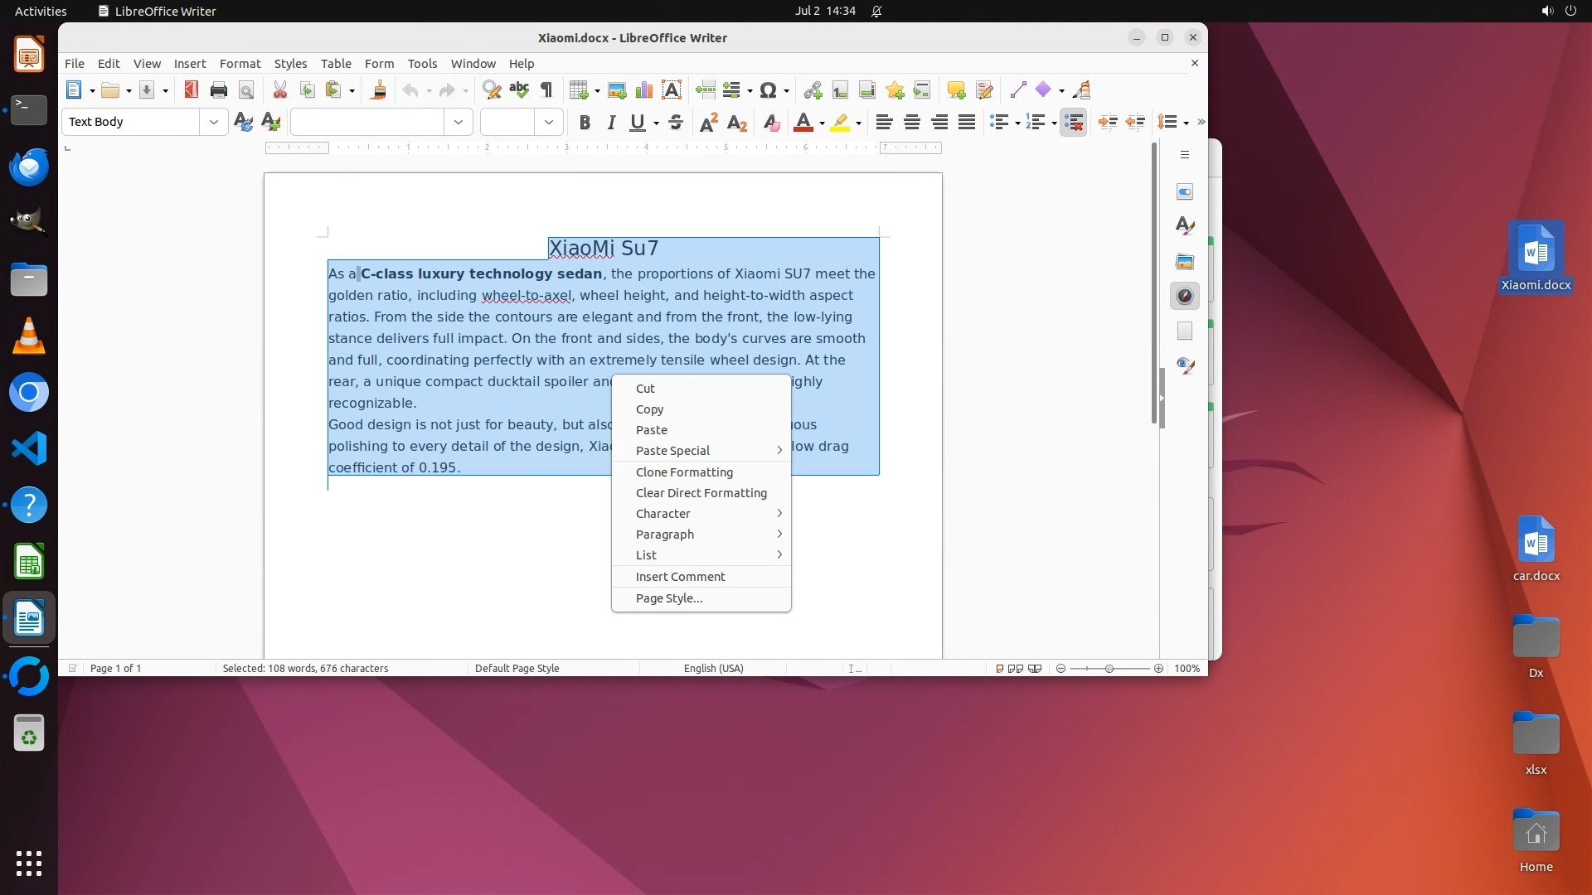Viewport: 1592px width, 895px height.
Task: Open the sidebar Gallery icon
Action: 1185,261
